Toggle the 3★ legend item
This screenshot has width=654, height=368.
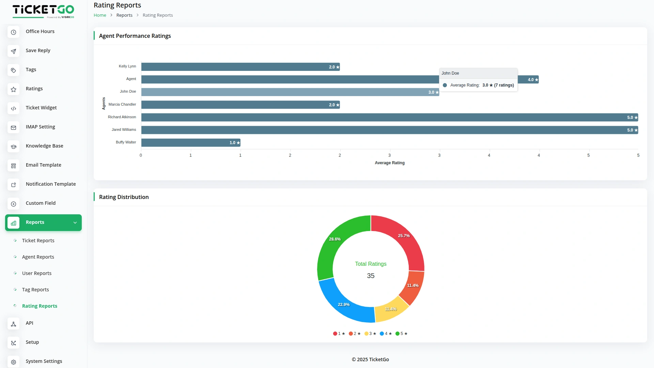[x=370, y=334]
